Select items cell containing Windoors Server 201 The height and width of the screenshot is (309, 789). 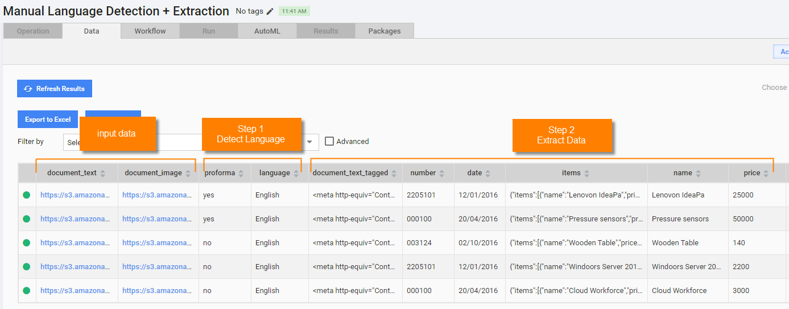tap(576, 266)
